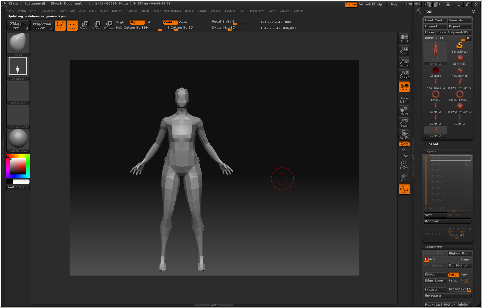Toggle the Draw mode button
The image size is (482, 308).
(72, 25)
